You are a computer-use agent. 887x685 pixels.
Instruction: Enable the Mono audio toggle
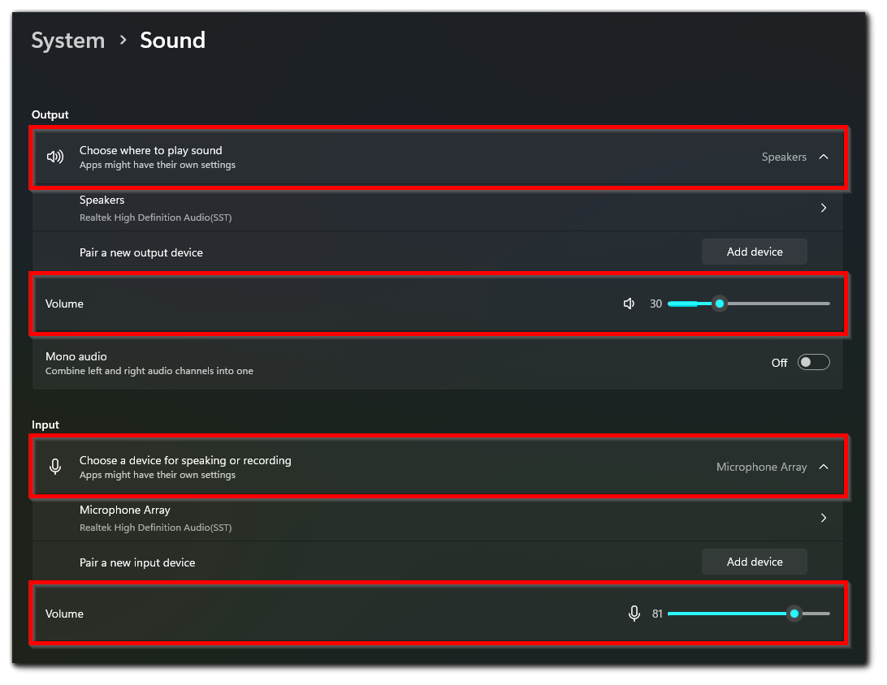click(x=813, y=361)
